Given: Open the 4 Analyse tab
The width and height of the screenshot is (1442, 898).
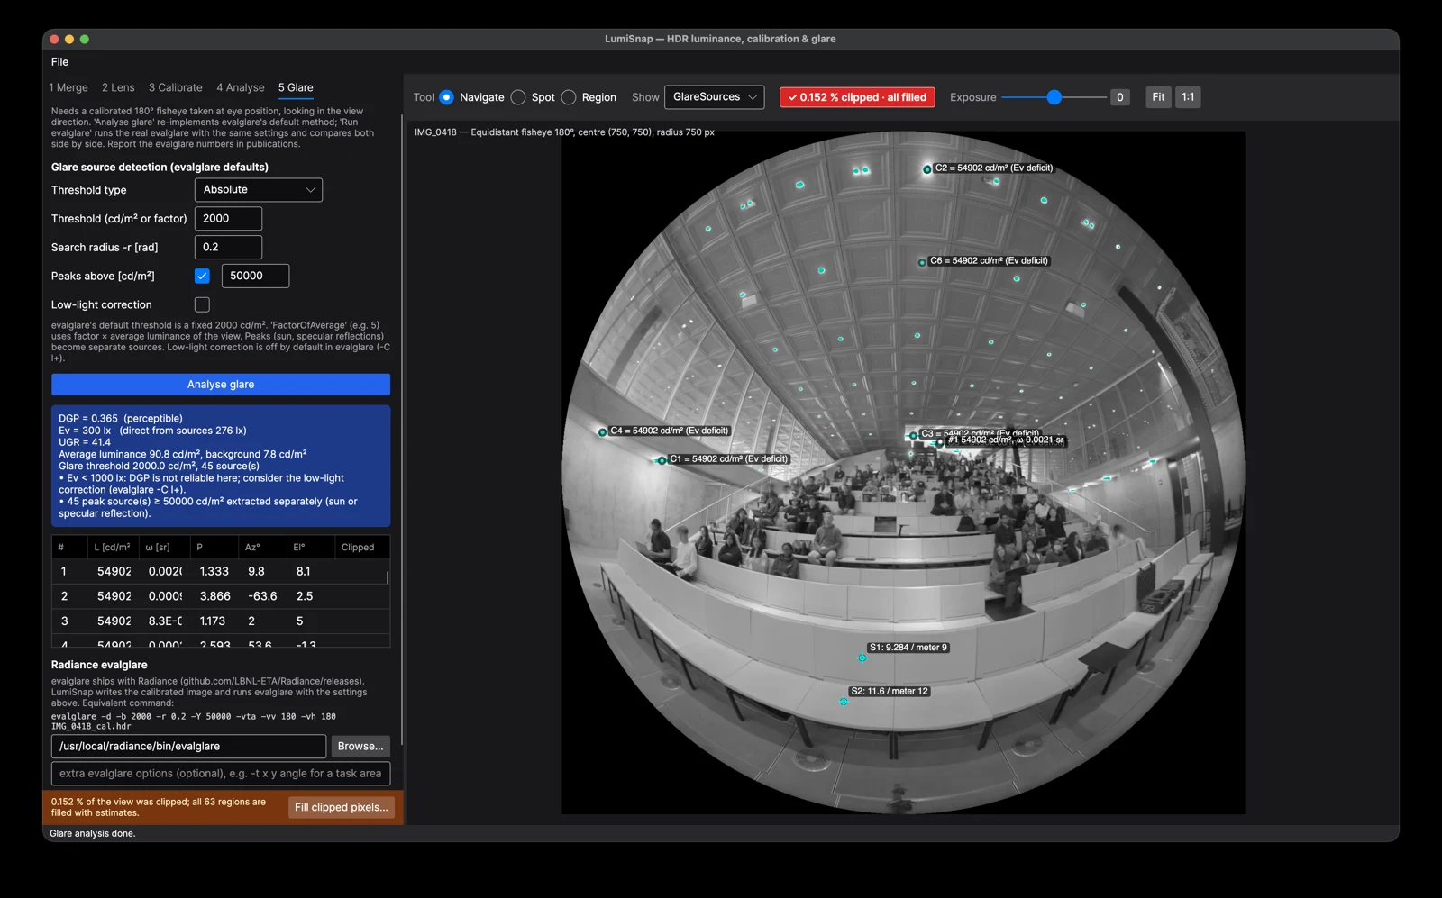Looking at the screenshot, I should pos(241,87).
